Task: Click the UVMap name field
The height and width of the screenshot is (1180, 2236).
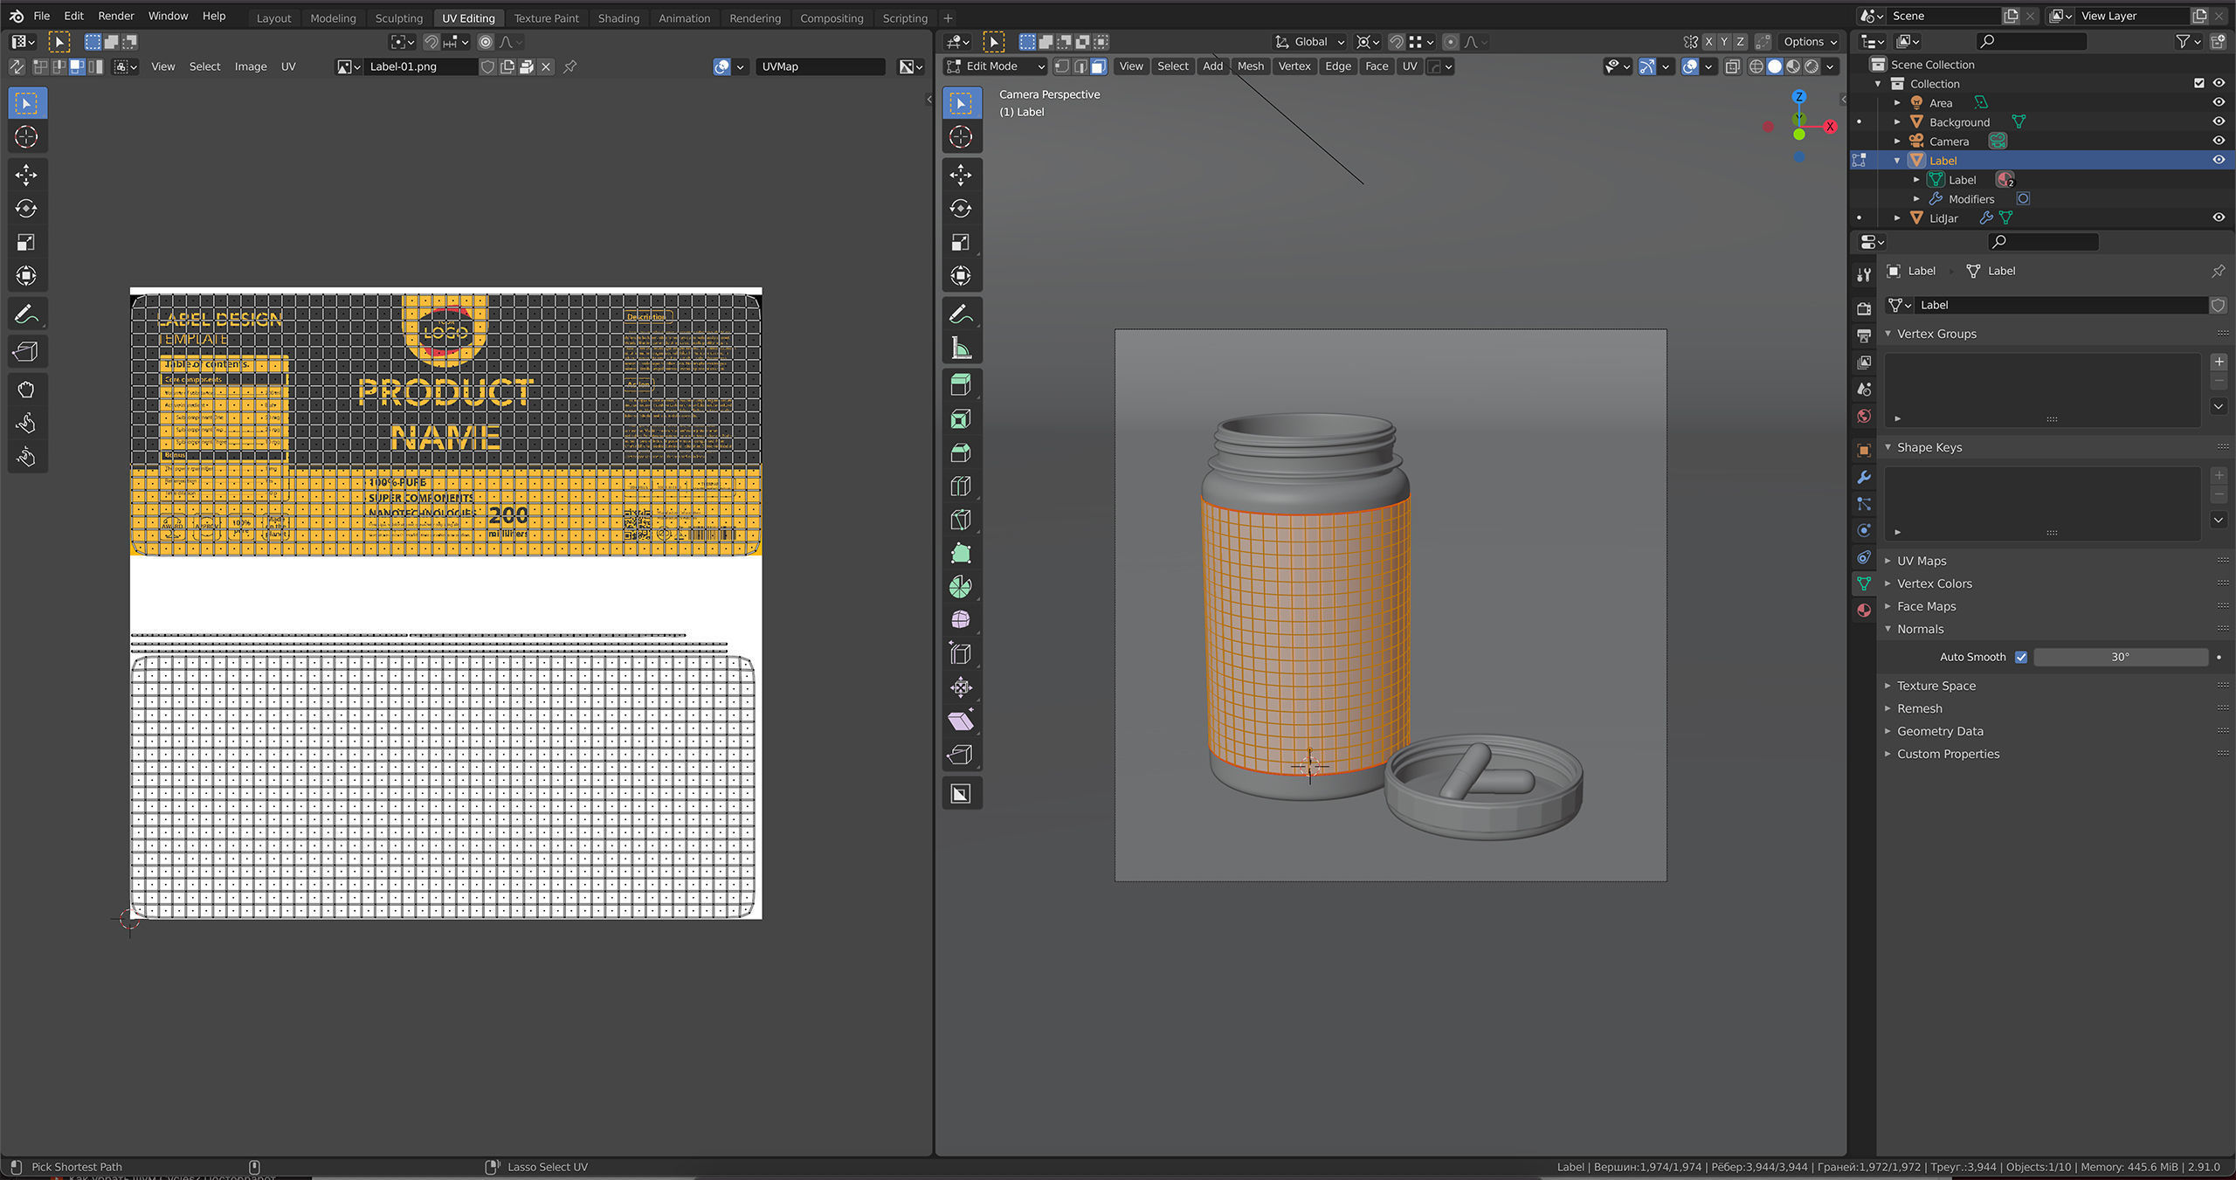Action: click(819, 66)
